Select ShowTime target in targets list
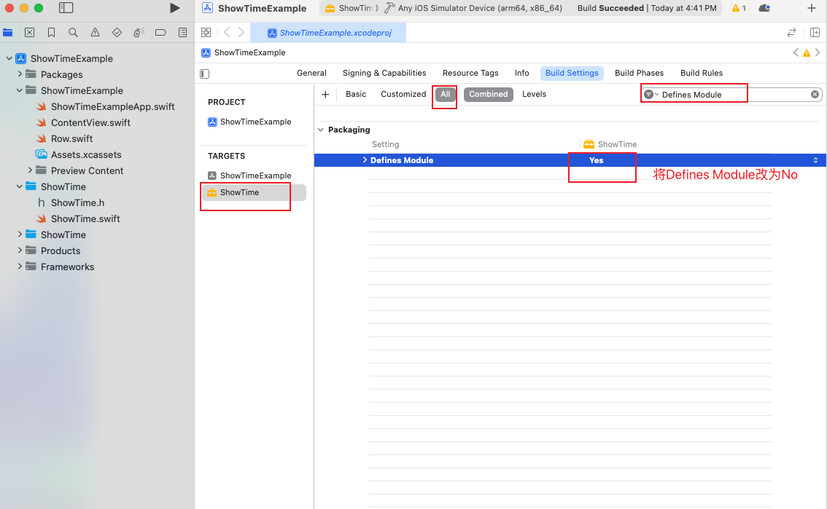 254,193
